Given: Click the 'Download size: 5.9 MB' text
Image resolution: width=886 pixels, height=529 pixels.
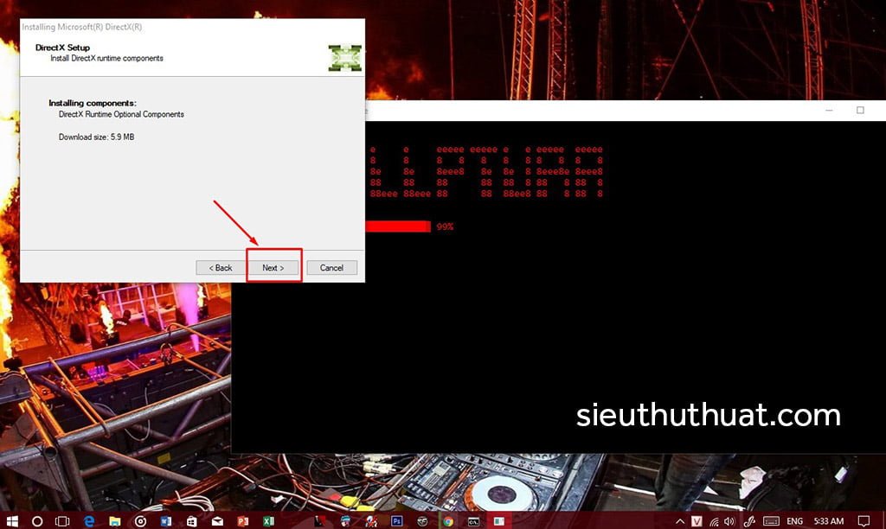Looking at the screenshot, I should 97,137.
